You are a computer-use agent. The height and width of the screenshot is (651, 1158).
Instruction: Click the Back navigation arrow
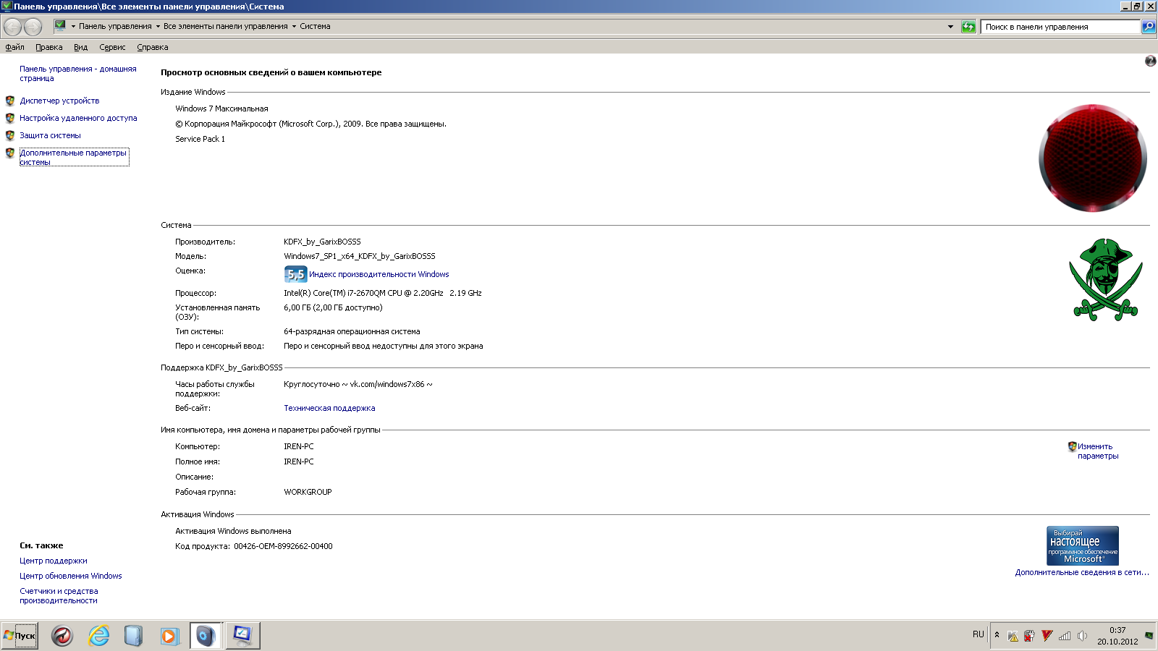13,27
